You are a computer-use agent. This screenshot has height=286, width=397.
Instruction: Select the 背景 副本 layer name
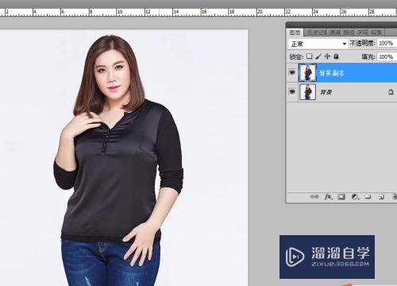(x=332, y=73)
